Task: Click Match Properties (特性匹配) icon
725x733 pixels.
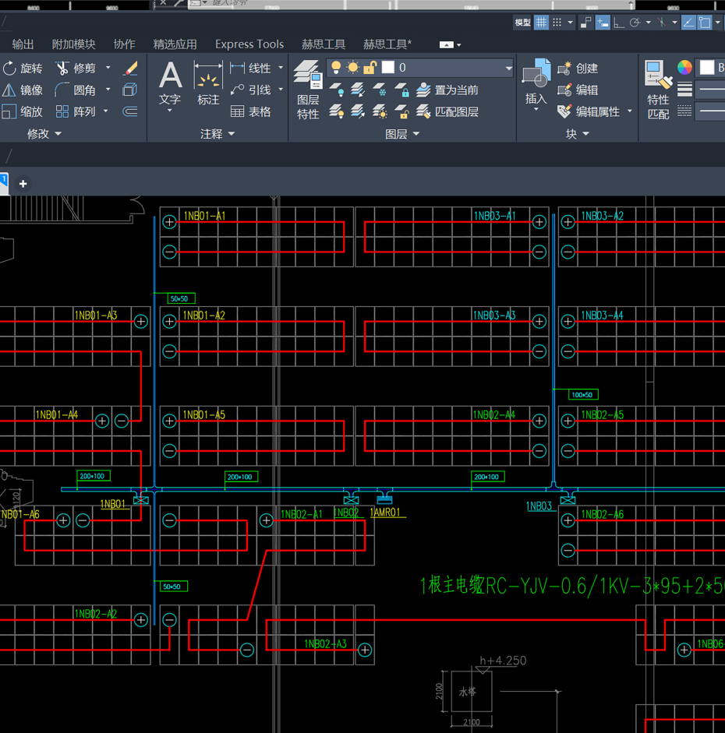Action: click(x=658, y=90)
